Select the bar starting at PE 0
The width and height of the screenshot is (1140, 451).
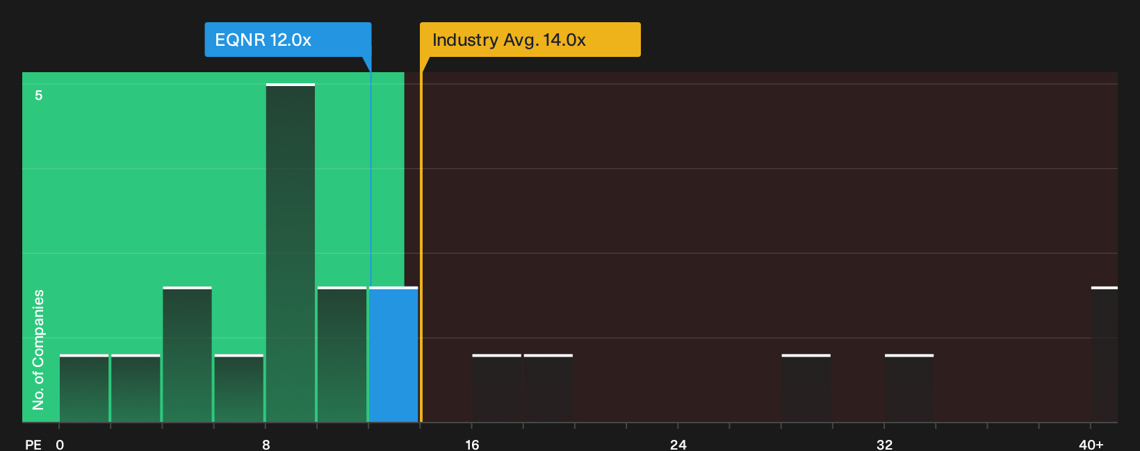tap(84, 388)
